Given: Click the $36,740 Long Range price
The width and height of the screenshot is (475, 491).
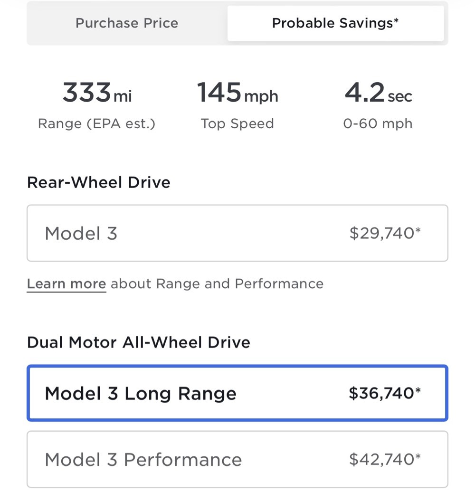Looking at the screenshot, I should [x=381, y=393].
